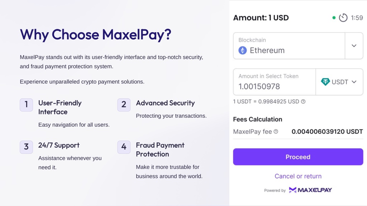Click the number 1 feature badge
Screen dimensions: 367x206
[x=26, y=105]
